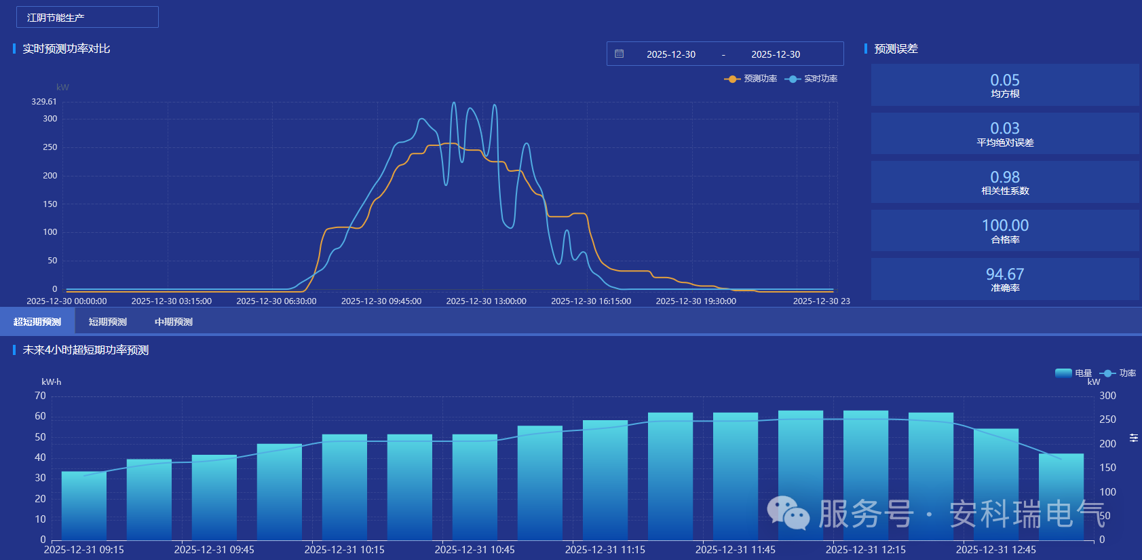The width and height of the screenshot is (1142, 560).
Task: Click the 功率 line legend marker
Action: (1107, 373)
